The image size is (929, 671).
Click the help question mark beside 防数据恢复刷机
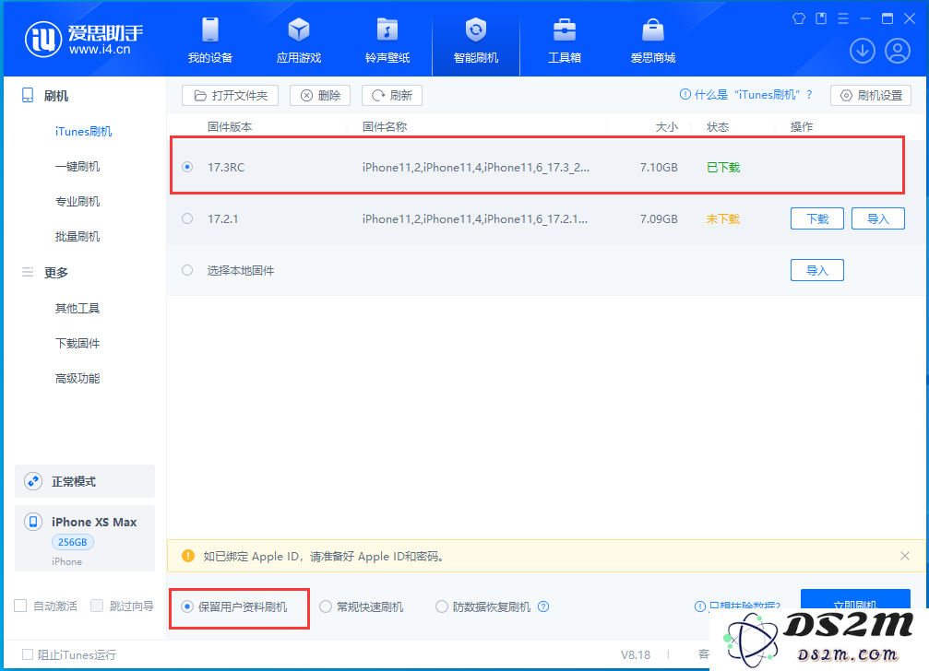pos(543,606)
